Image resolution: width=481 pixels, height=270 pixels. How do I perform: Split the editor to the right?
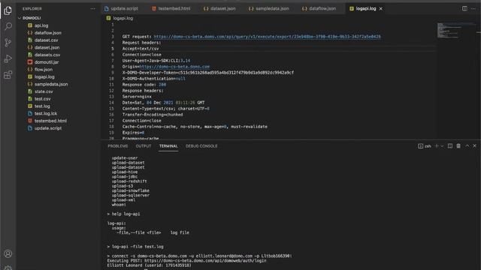464,8
